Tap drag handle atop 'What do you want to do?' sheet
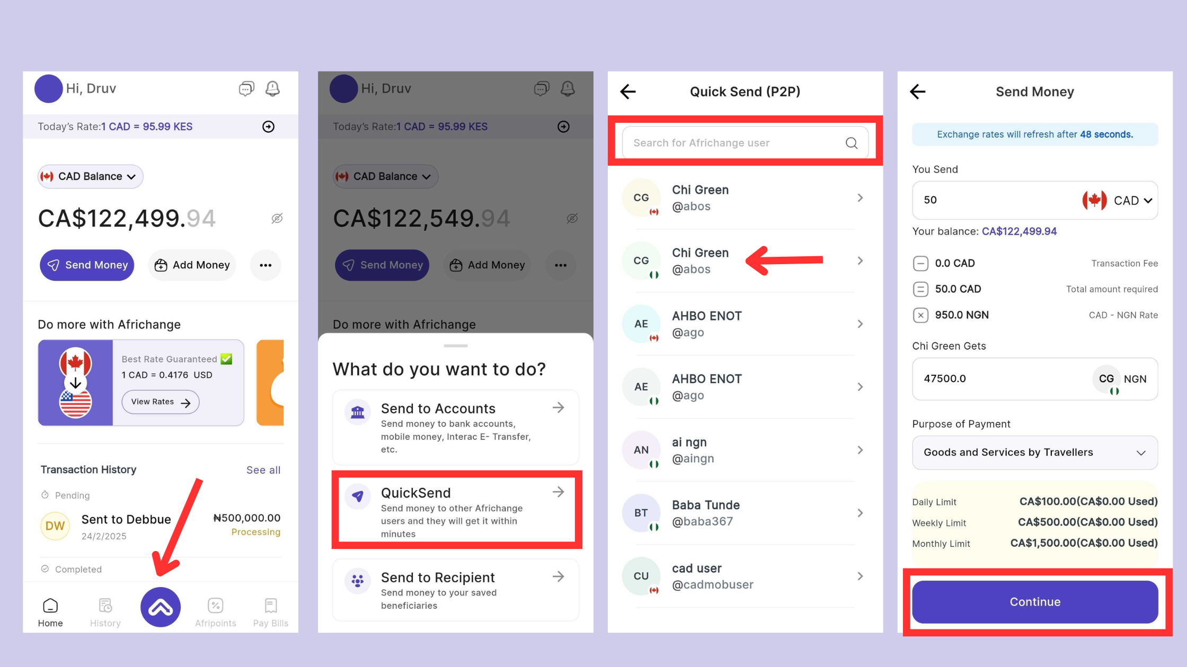 coord(456,346)
